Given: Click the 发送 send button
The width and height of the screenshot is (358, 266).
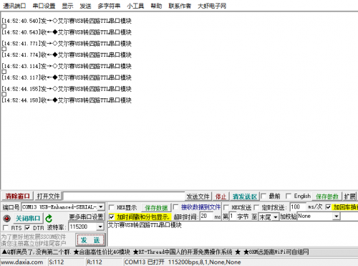Looking at the screenshot, I should (90, 240).
